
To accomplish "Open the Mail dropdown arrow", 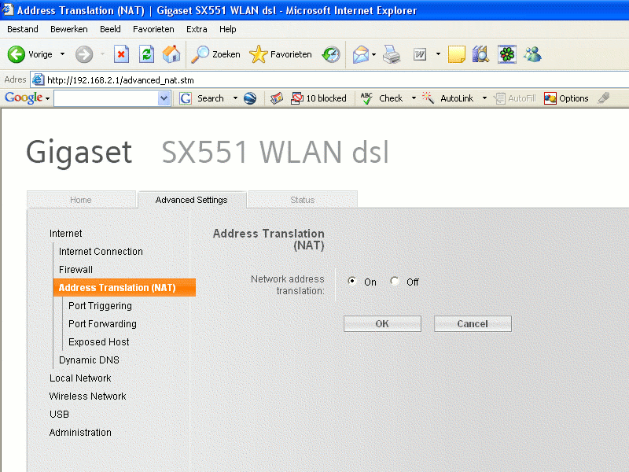I will pyautogui.click(x=374, y=54).
